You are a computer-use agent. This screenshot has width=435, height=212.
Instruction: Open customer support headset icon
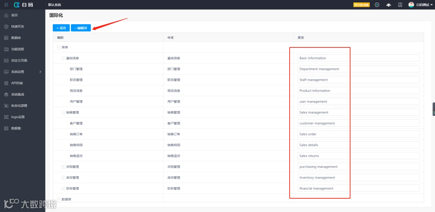[389, 5]
